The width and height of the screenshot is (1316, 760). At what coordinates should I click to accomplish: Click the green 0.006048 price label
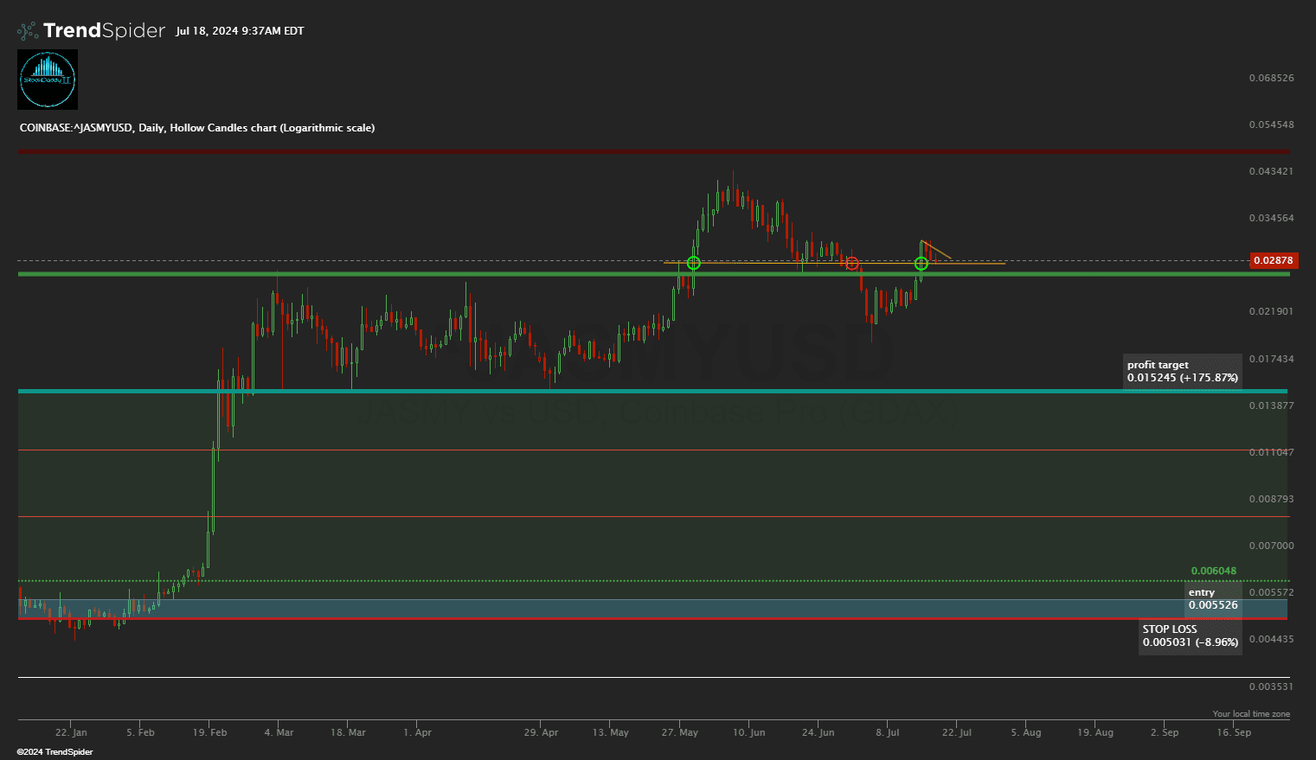[x=1213, y=571]
